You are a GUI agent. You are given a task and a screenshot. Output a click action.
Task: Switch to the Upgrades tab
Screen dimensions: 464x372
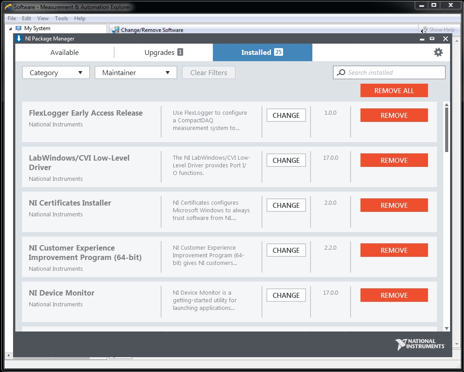[164, 52]
